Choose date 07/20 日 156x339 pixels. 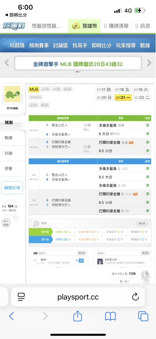[104, 98]
